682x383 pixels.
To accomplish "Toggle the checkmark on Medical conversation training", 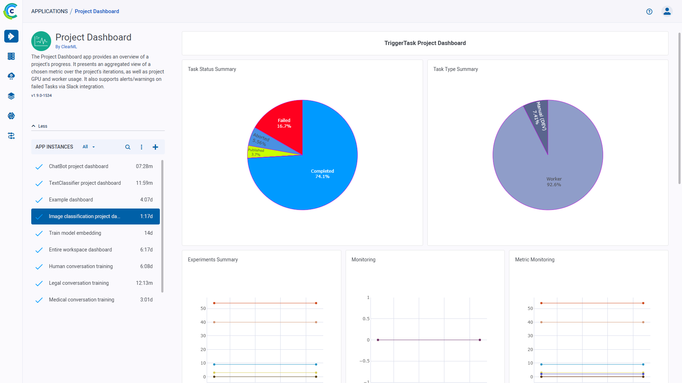I will tap(40, 300).
